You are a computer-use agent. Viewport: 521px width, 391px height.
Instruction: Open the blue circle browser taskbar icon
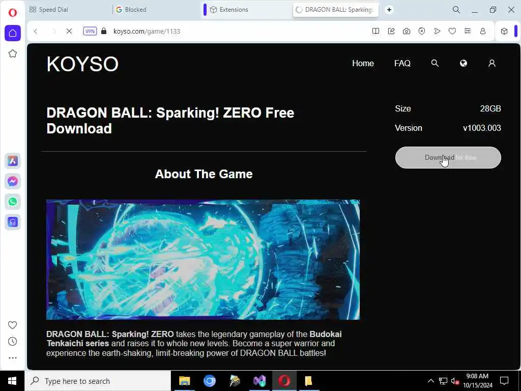[x=209, y=381]
